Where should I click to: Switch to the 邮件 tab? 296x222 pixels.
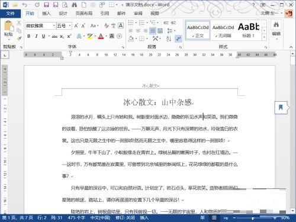point(121,14)
